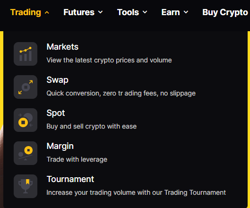Click the Markets chart icon
Image resolution: width=250 pixels, height=208 pixels.
click(x=26, y=54)
